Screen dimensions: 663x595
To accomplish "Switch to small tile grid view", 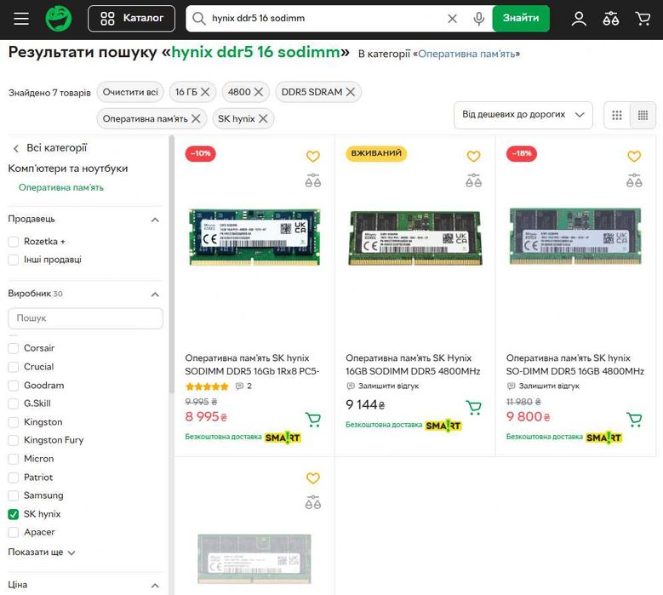I will (x=643, y=115).
